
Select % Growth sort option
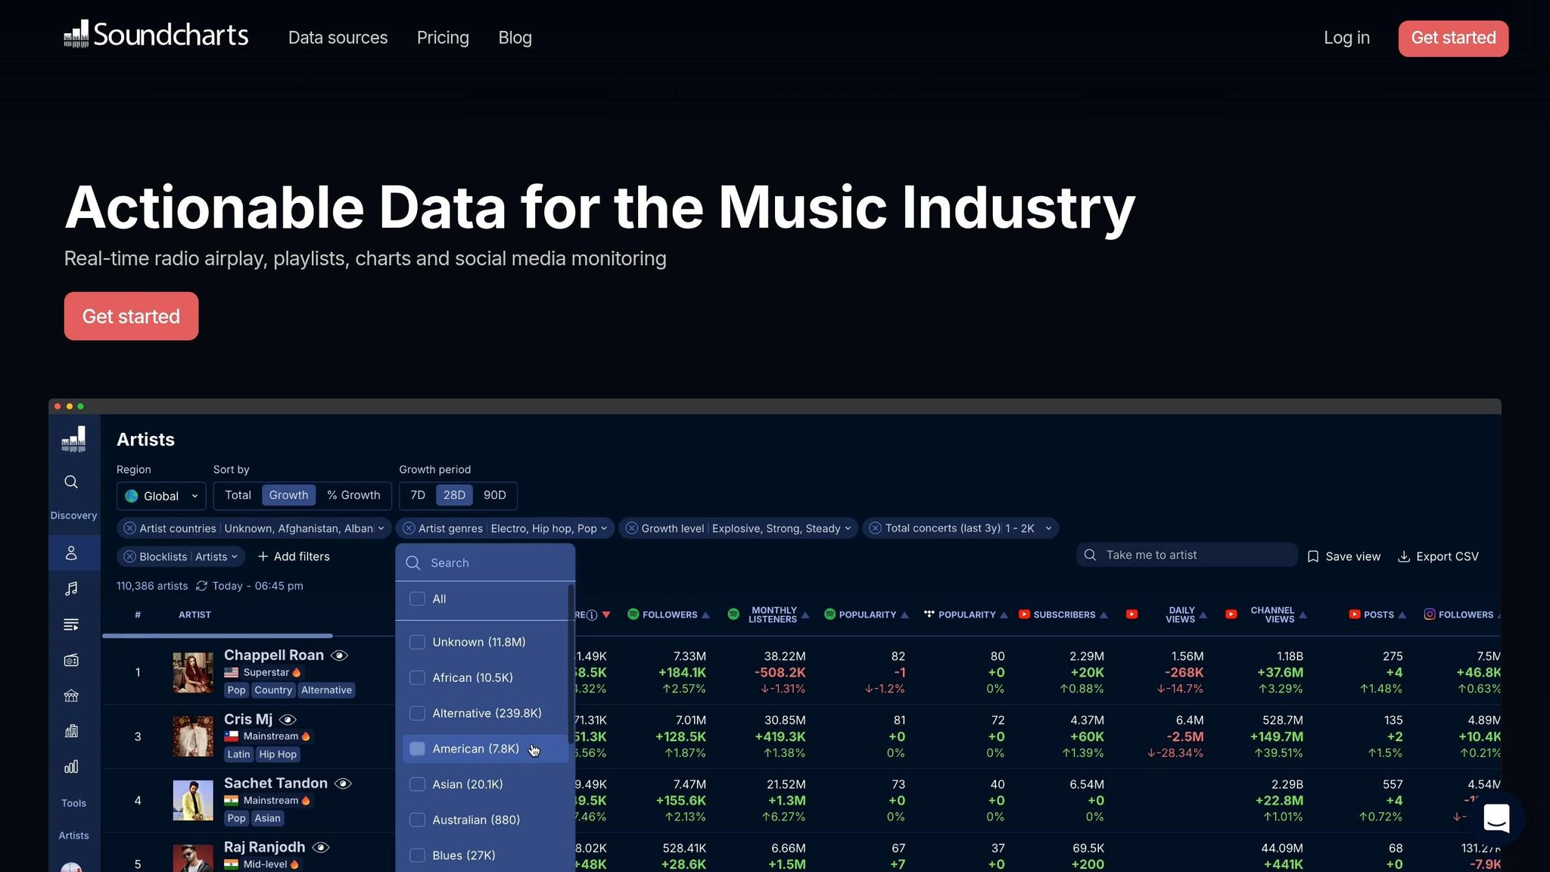point(353,495)
